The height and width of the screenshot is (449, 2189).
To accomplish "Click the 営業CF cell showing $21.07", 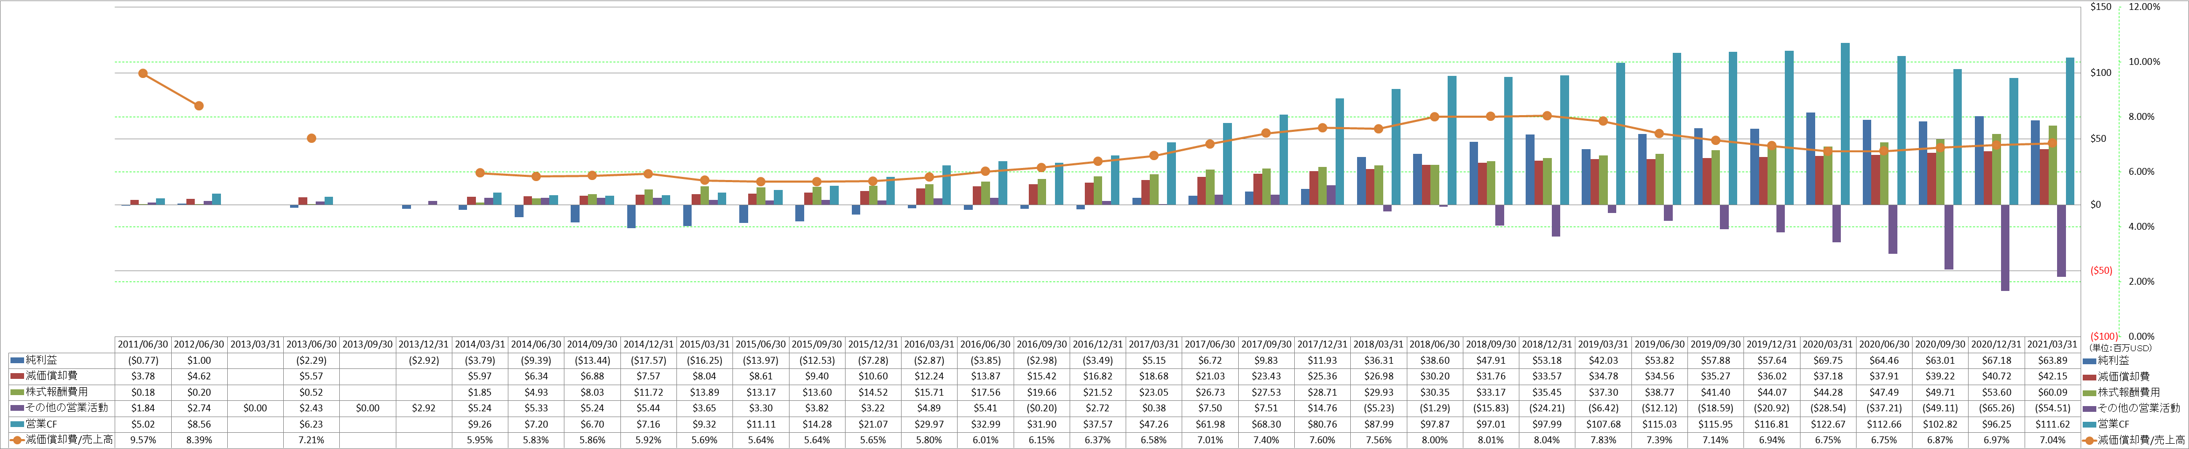I will click(873, 424).
